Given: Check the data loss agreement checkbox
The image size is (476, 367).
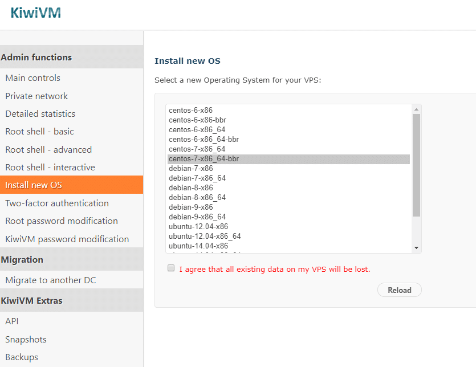Looking at the screenshot, I should click(171, 268).
